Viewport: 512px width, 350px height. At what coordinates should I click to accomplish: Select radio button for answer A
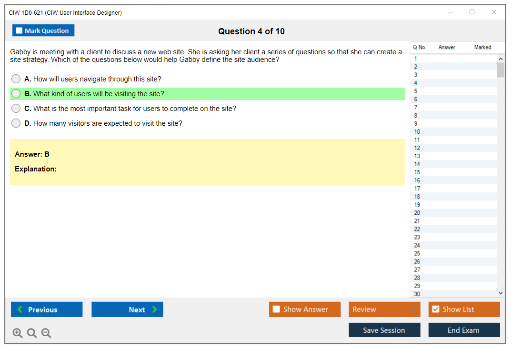click(x=16, y=79)
